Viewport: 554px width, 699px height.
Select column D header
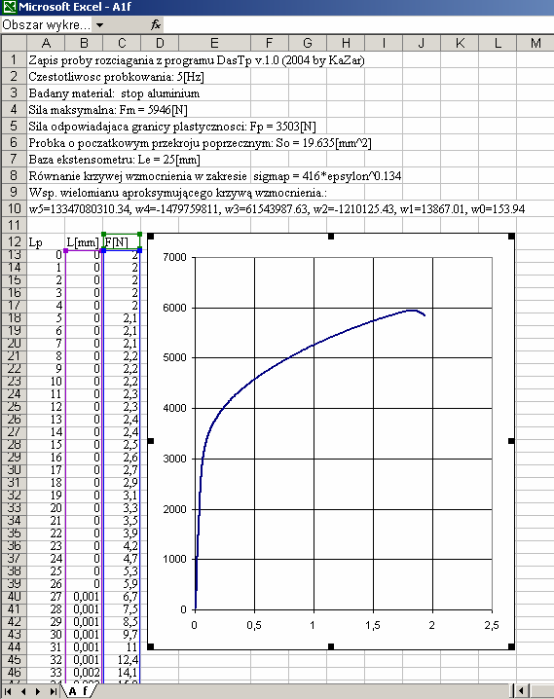click(160, 43)
